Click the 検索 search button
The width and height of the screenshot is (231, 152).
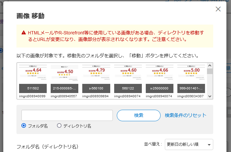tap(139, 115)
